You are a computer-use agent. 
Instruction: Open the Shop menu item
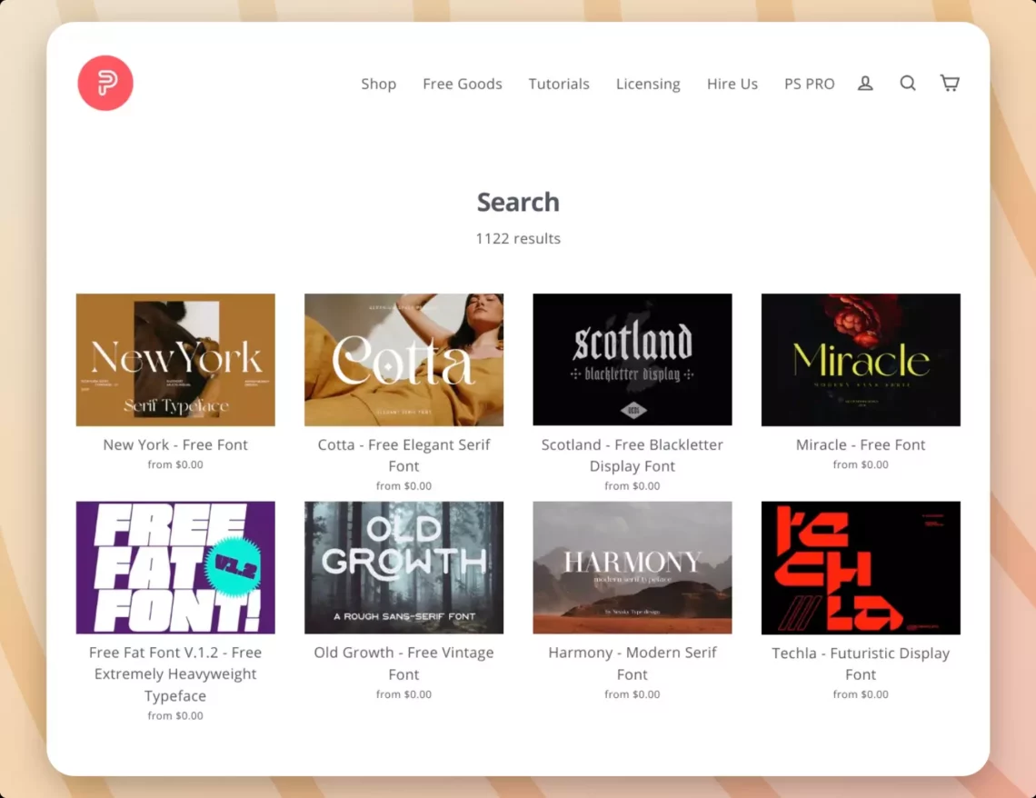click(x=378, y=84)
